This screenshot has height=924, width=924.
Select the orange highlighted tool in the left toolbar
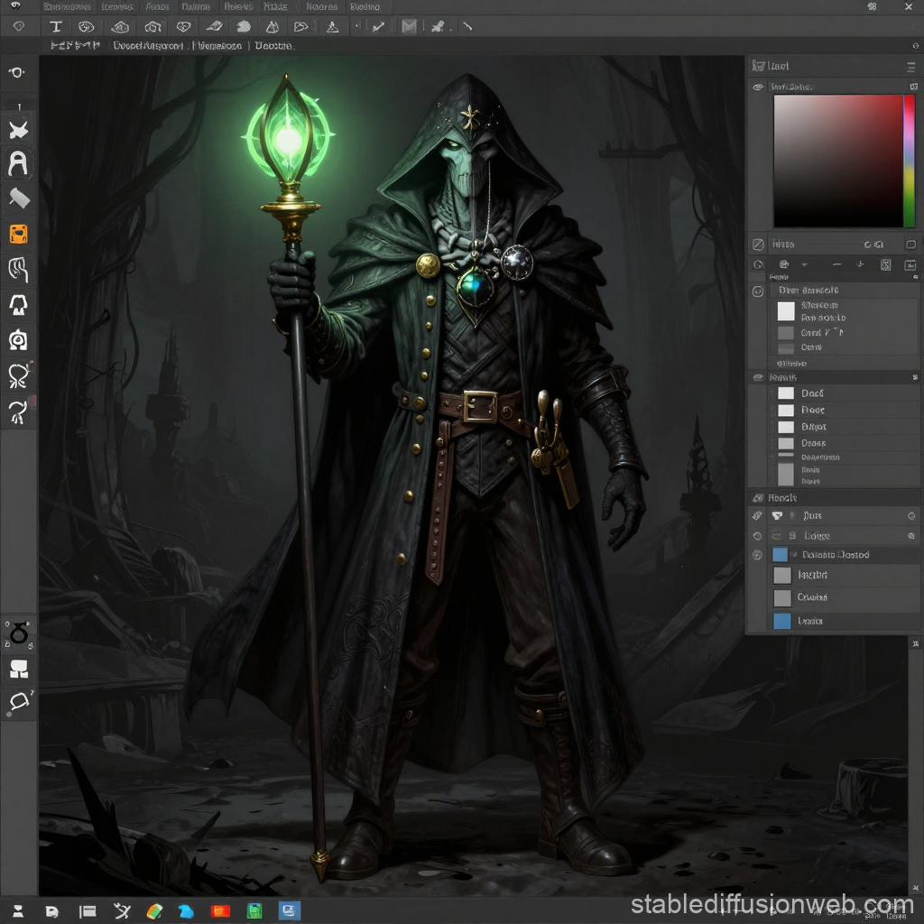coord(17,234)
